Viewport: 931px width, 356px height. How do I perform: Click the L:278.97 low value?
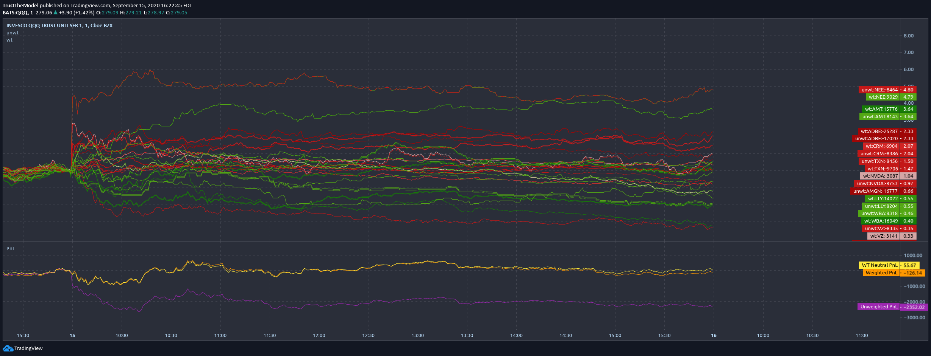pos(154,12)
